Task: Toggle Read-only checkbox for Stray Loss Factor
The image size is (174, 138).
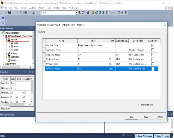Action: (153, 55)
